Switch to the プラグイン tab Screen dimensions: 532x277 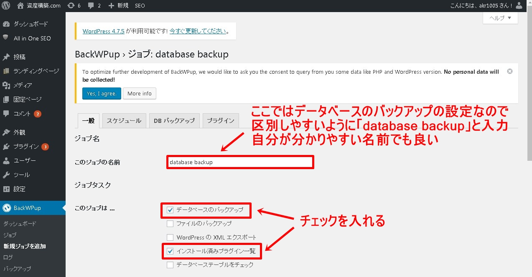click(x=221, y=120)
